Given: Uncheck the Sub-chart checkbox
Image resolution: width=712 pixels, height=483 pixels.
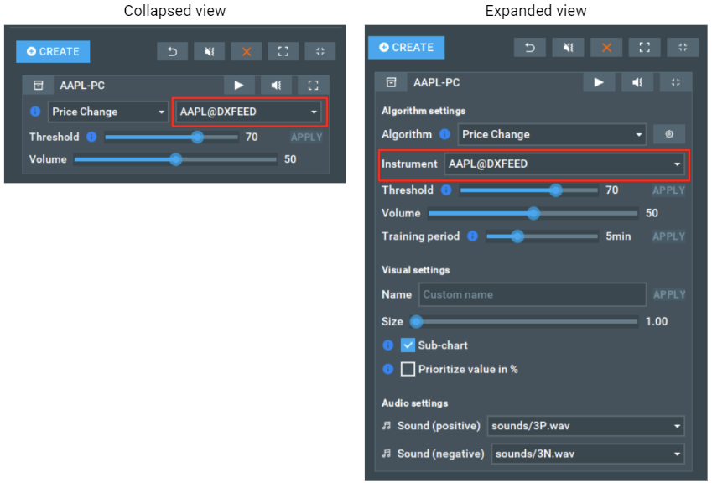Looking at the screenshot, I should (408, 345).
